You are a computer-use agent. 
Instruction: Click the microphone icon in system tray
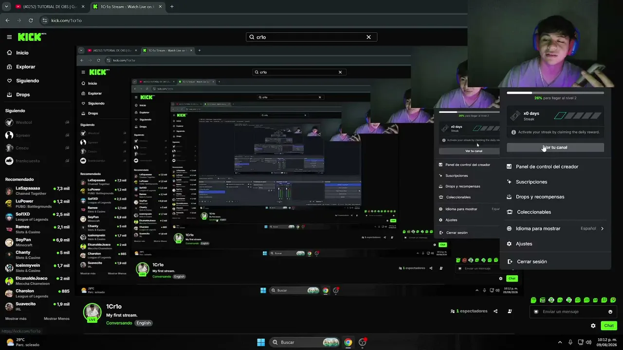[x=570, y=342]
